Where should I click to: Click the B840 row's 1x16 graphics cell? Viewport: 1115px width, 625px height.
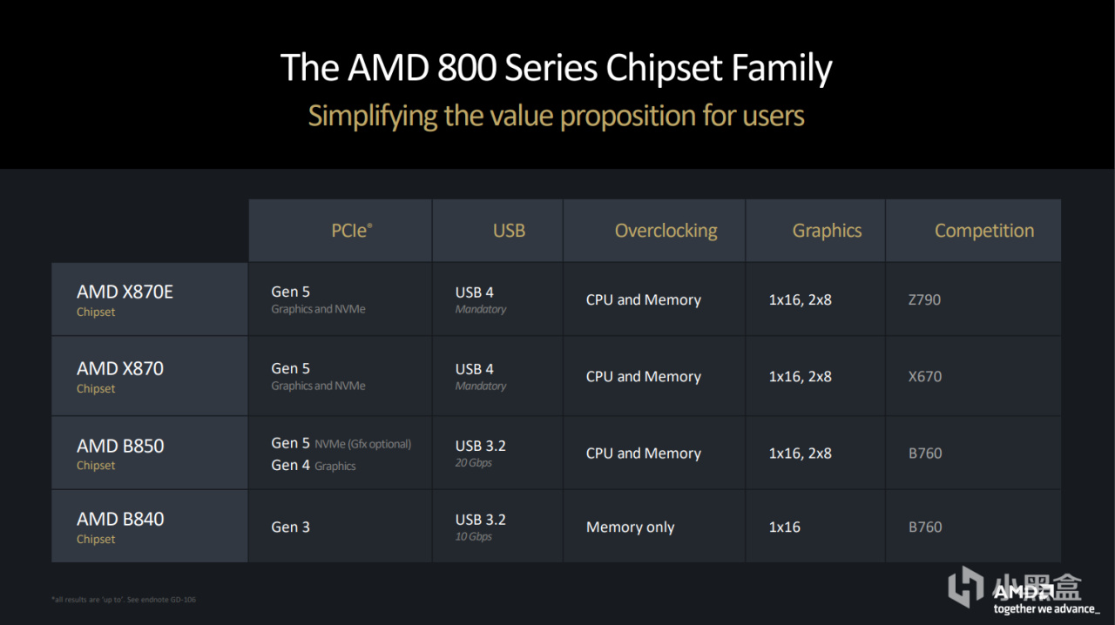pyautogui.click(x=784, y=528)
